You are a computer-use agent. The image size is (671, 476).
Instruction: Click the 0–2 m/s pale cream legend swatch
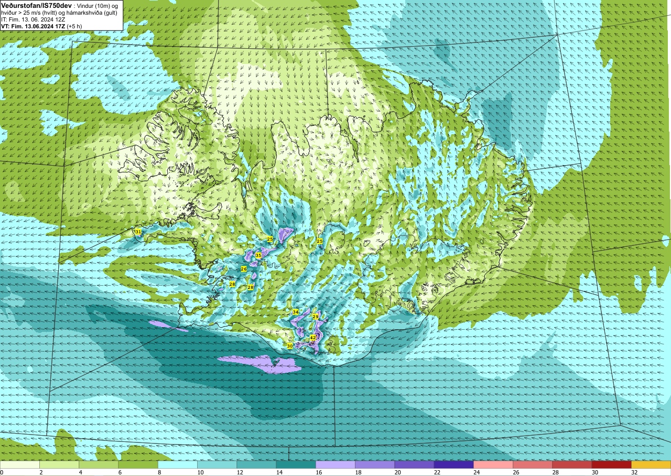point(20,464)
